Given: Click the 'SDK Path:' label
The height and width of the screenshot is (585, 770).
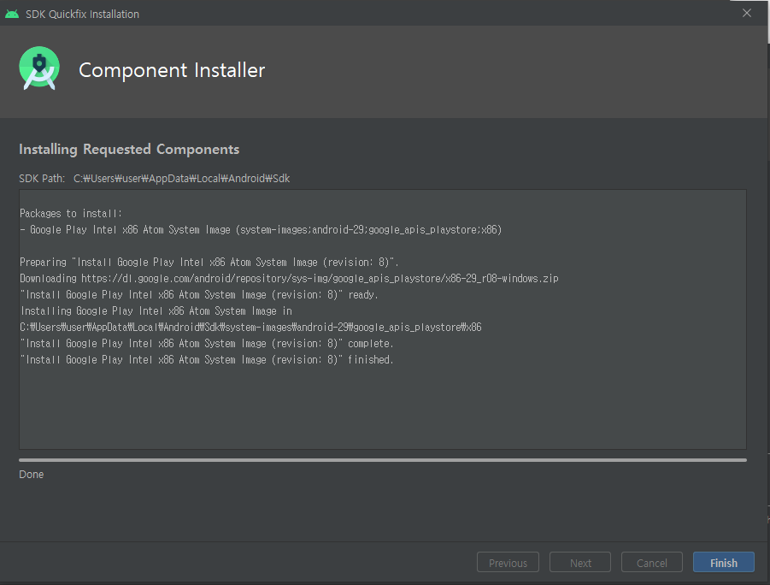Looking at the screenshot, I should coord(42,179).
